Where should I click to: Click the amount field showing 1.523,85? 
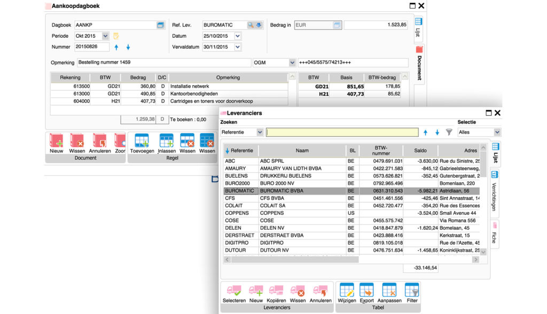tap(376, 25)
